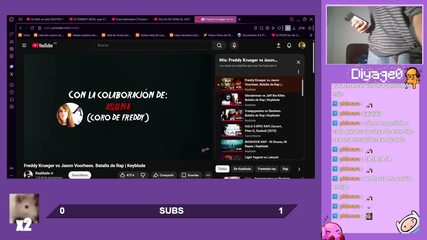The width and height of the screenshot is (427, 240).
Task: Open the Opera GX main menu icon
Action: pos(11,19)
